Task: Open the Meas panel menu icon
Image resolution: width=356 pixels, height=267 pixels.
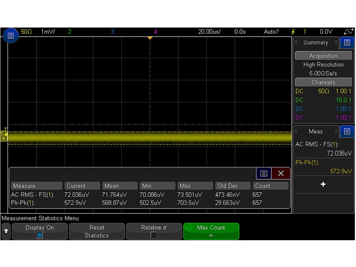Action: click(347, 131)
